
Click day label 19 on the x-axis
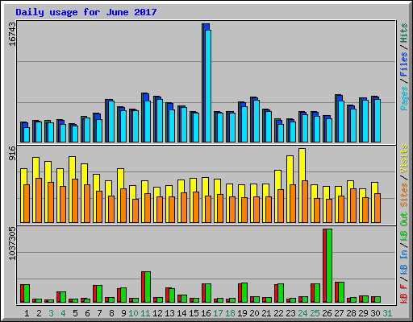pos(242,313)
